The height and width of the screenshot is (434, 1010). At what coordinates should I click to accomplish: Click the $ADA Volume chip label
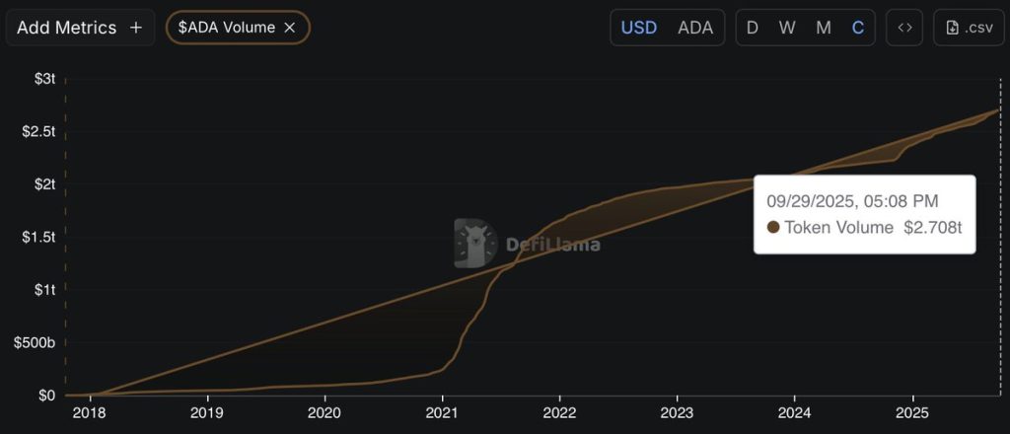(x=226, y=28)
